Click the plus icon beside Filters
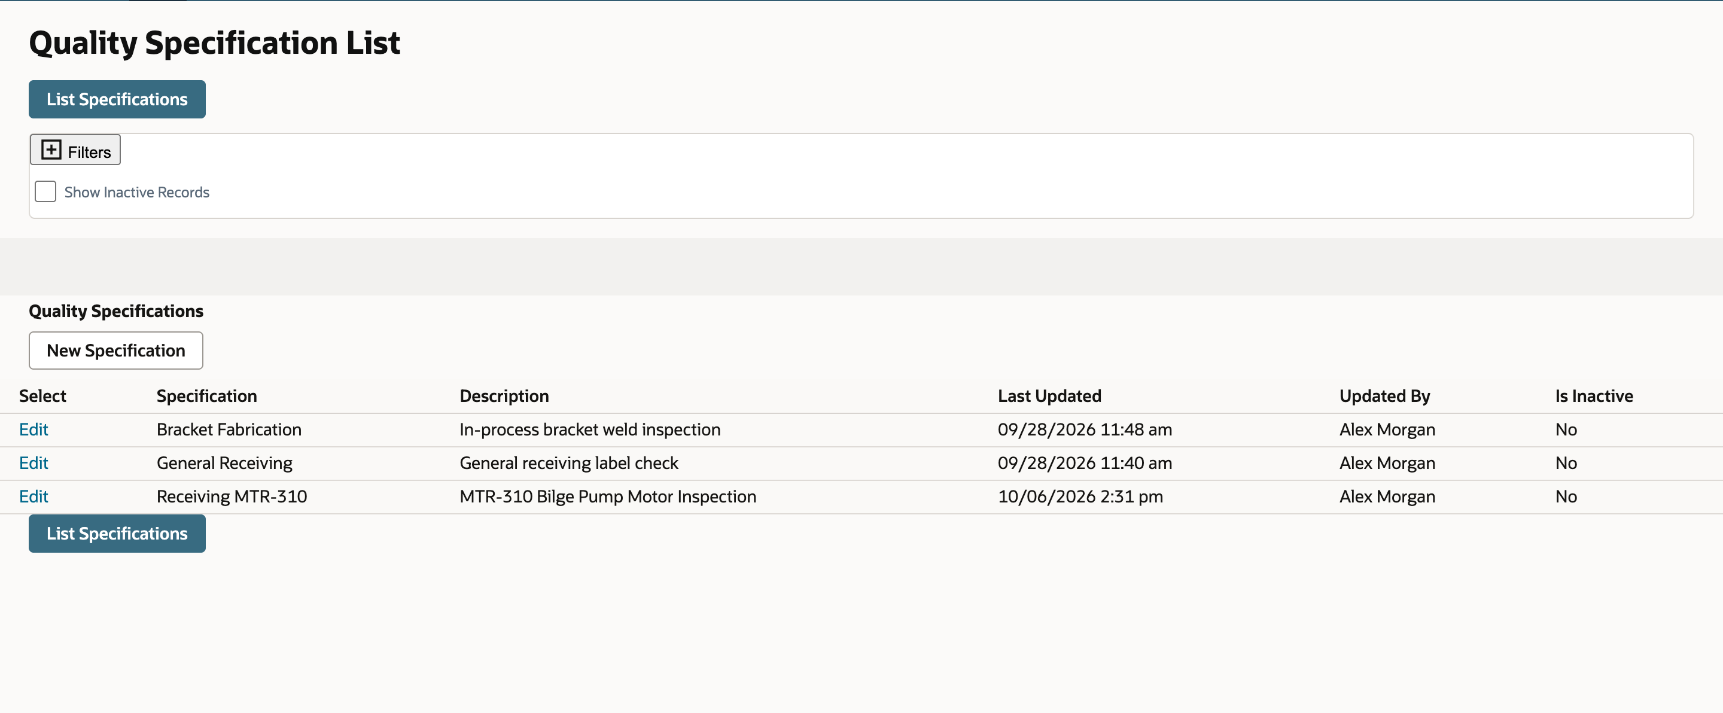Image resolution: width=1723 pixels, height=713 pixels. coord(51,150)
